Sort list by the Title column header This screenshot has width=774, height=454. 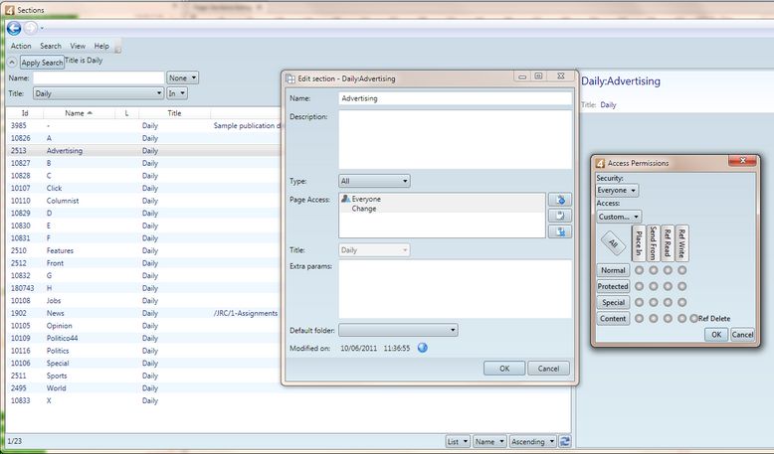174,113
